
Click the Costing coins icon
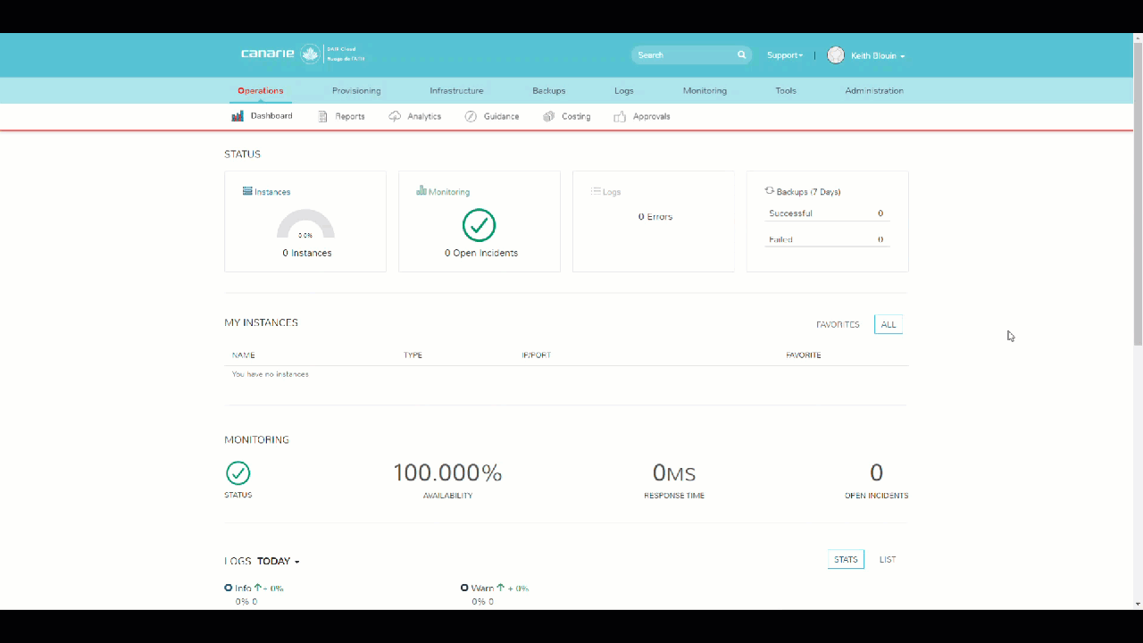click(x=549, y=116)
